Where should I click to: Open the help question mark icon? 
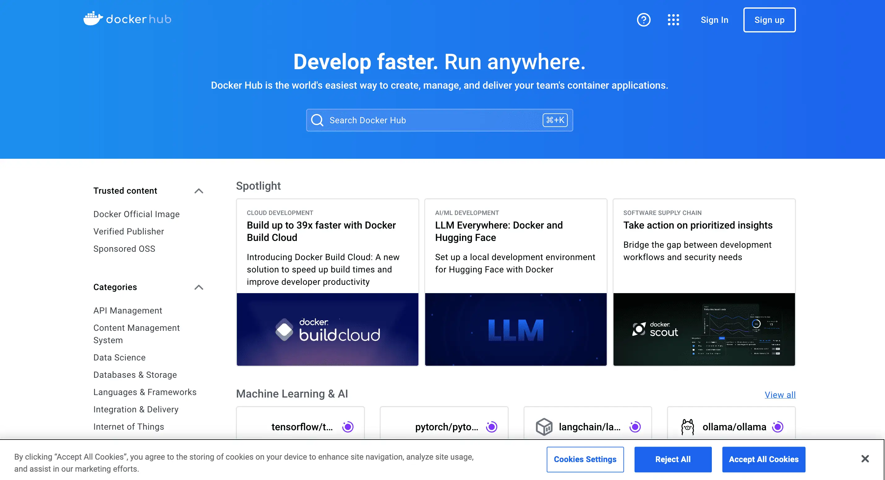[644, 19]
